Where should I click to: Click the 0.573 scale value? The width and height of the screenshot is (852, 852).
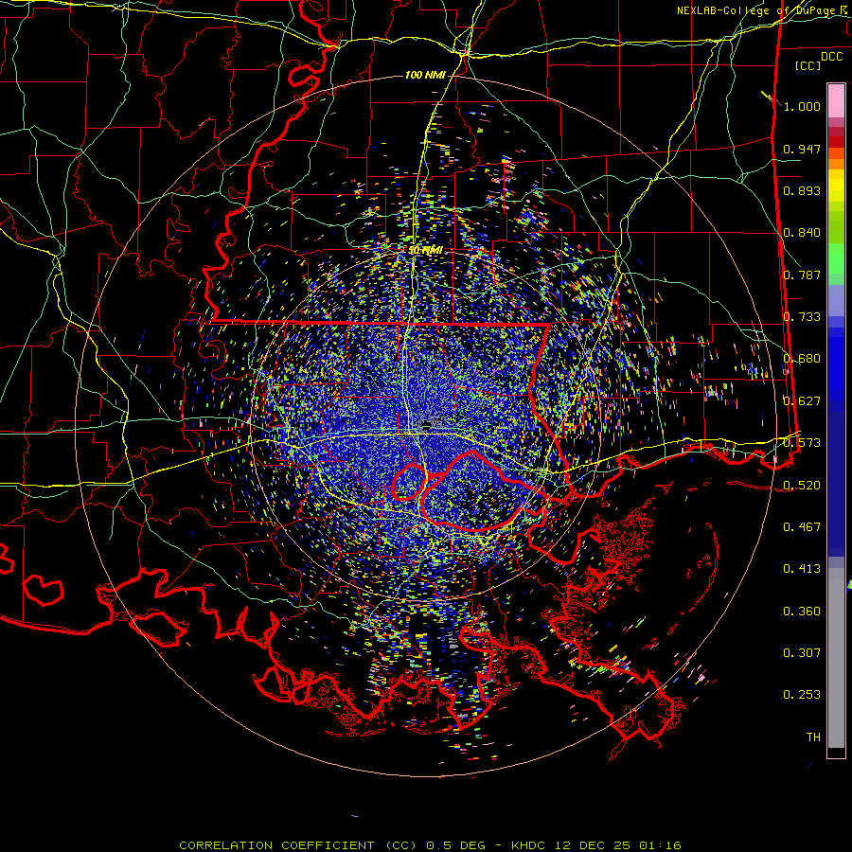tap(802, 443)
